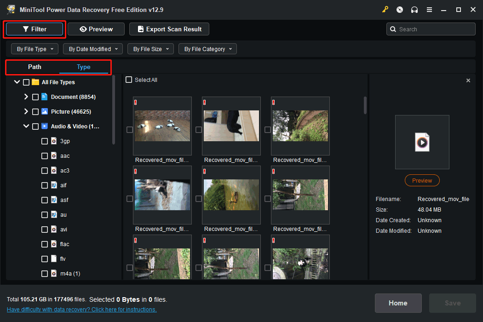Viewport: 483px width, 322px height.
Task: Click the Recovered_mov_file filename value
Action: 443,199
